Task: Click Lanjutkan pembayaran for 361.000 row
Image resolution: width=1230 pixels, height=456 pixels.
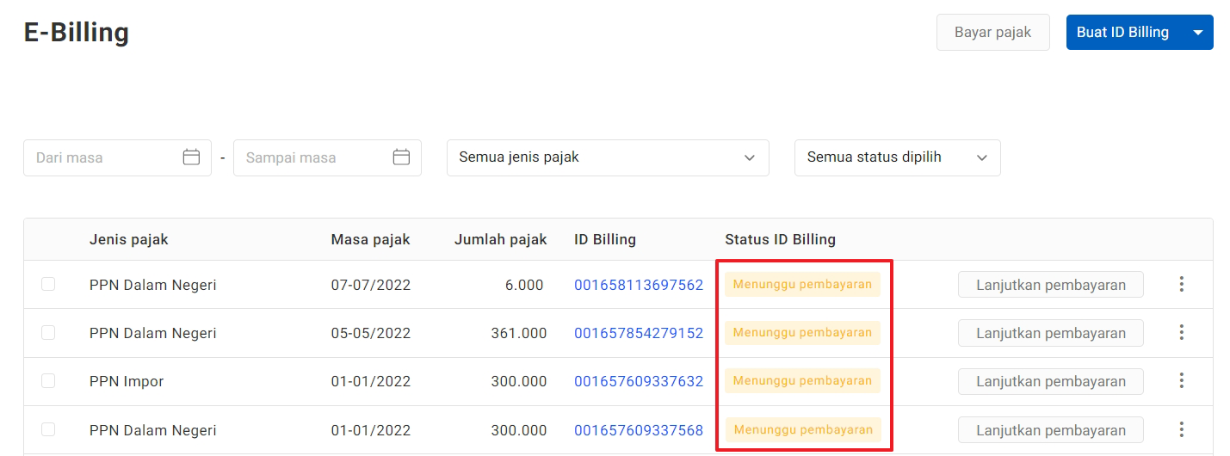Action: [1050, 333]
